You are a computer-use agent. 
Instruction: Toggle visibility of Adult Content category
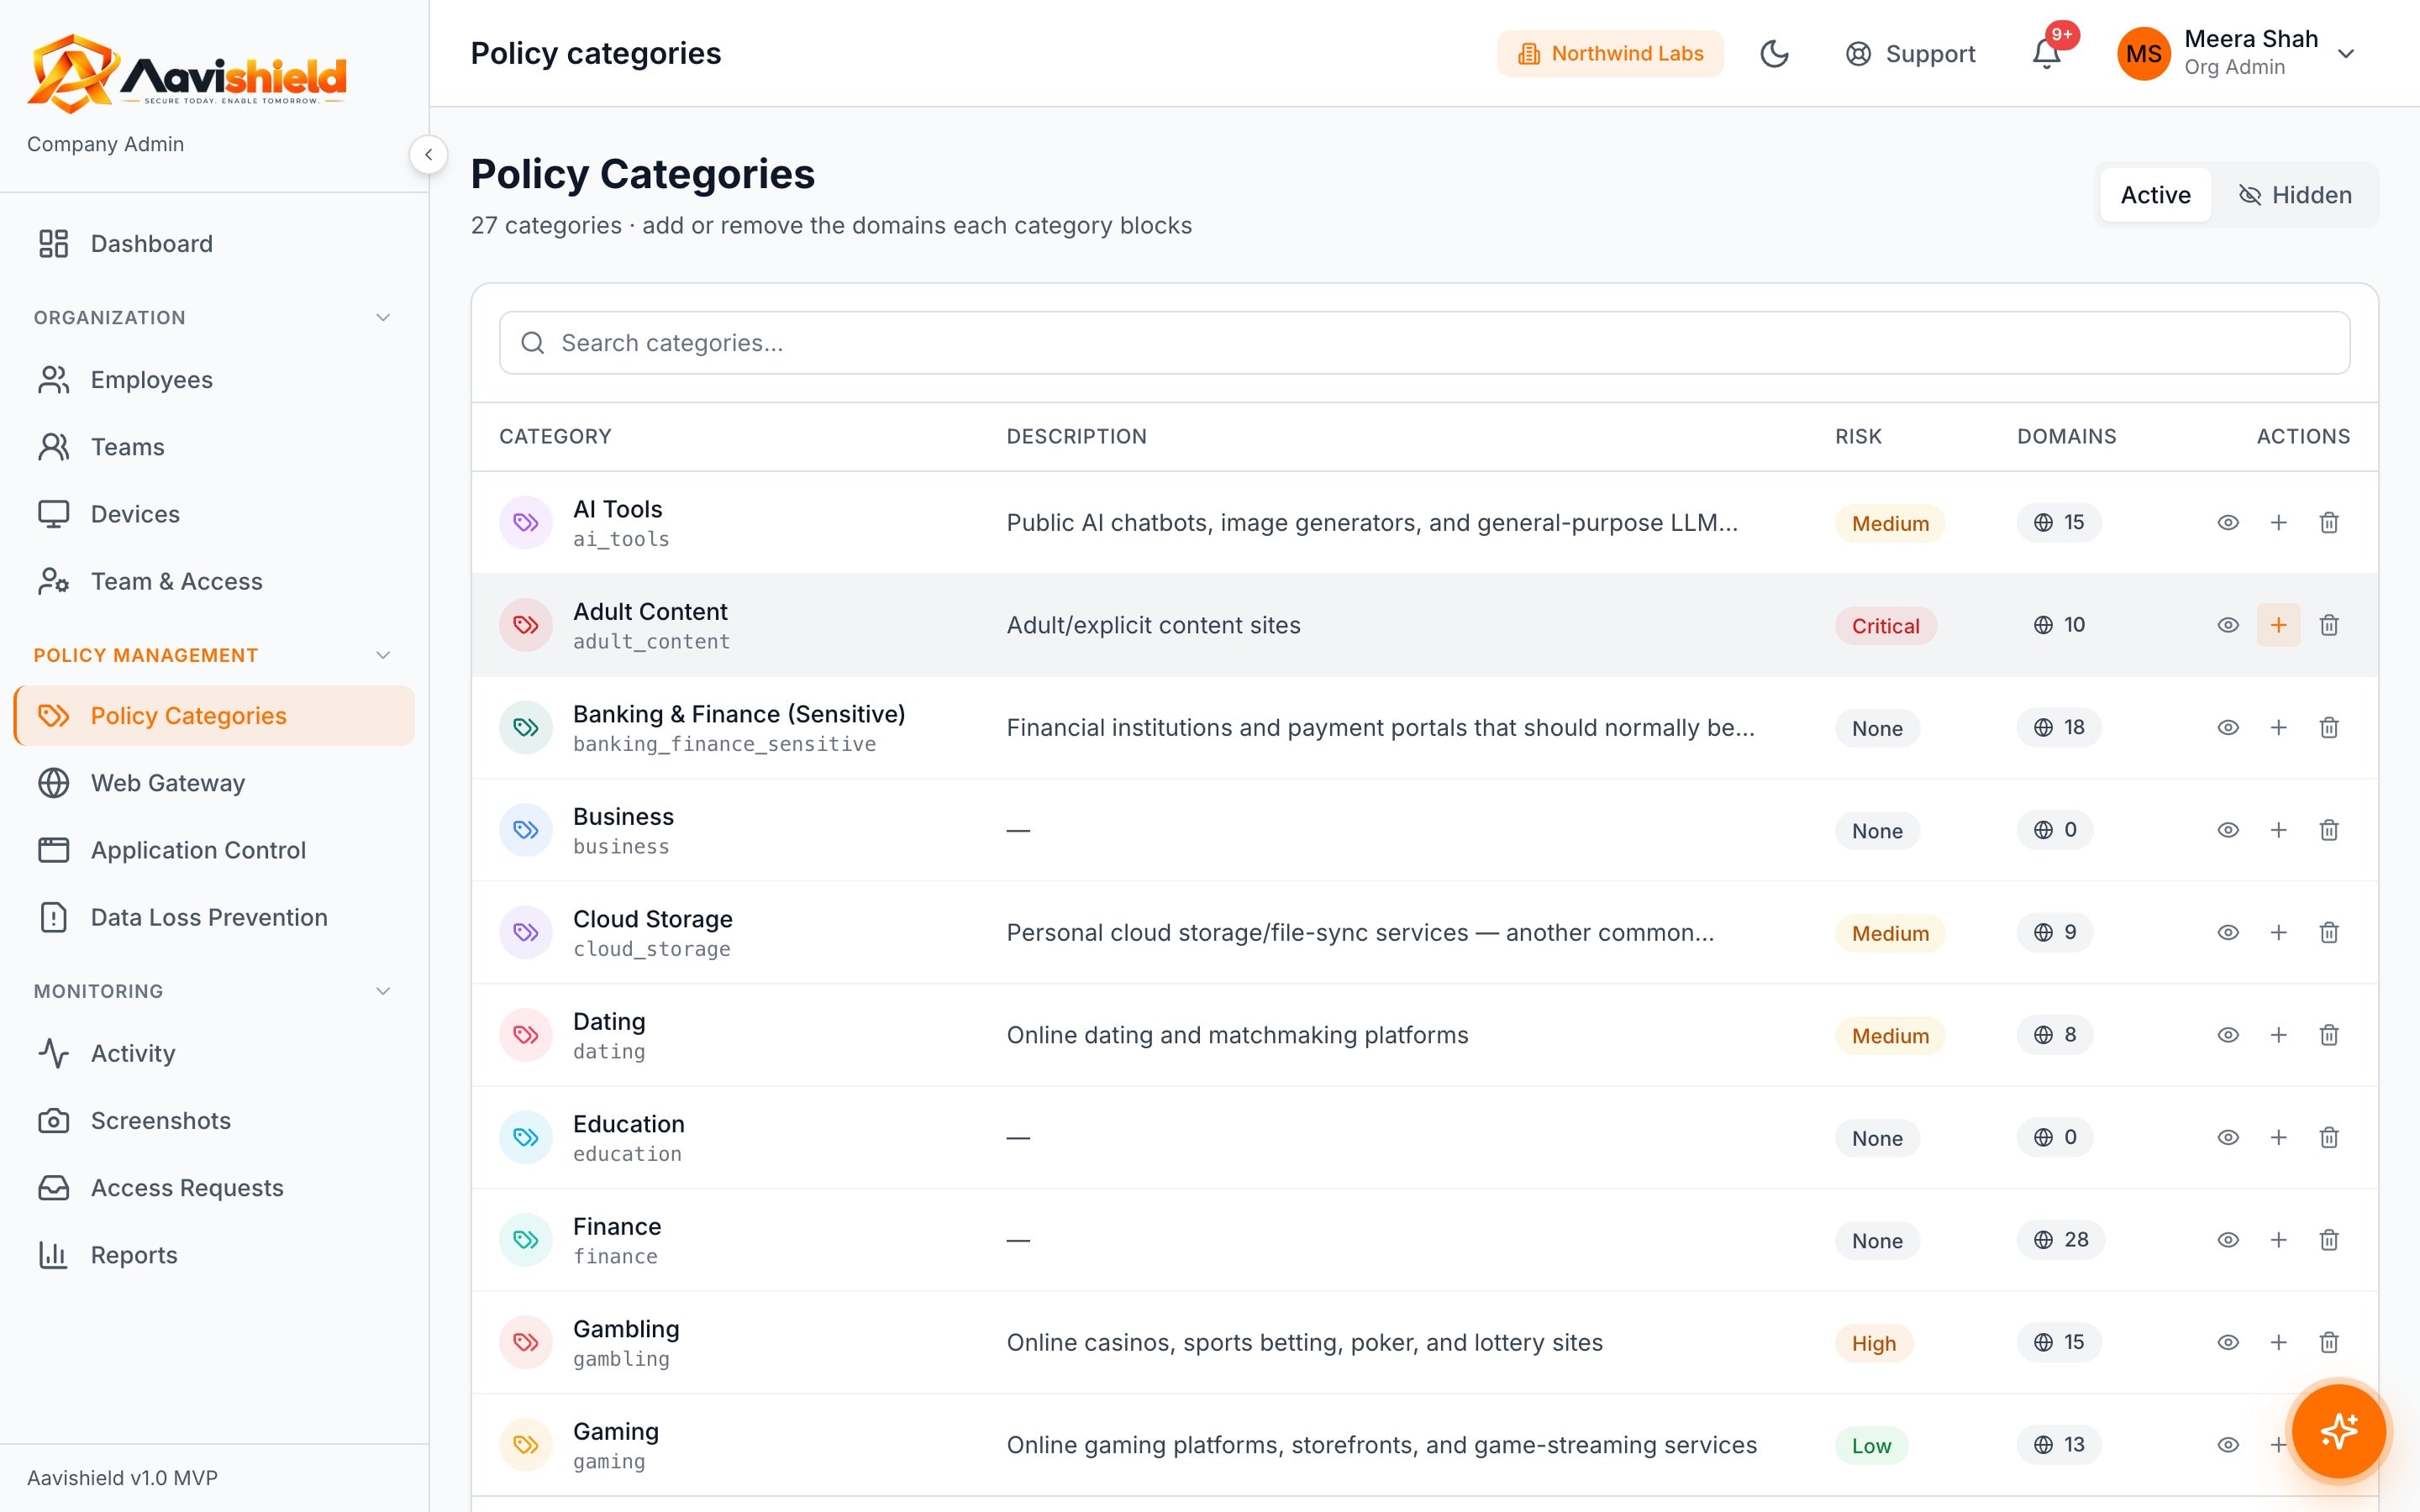point(2228,625)
